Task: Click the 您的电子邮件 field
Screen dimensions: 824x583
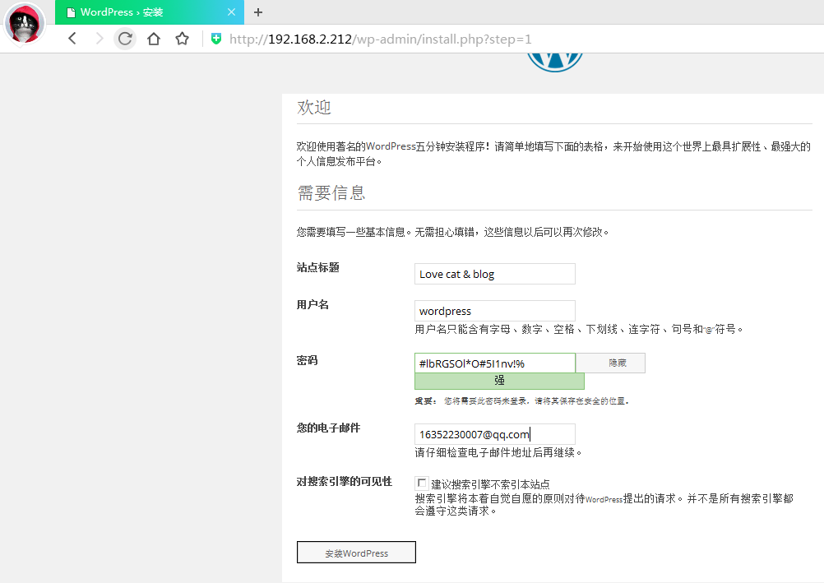Action: [x=494, y=434]
